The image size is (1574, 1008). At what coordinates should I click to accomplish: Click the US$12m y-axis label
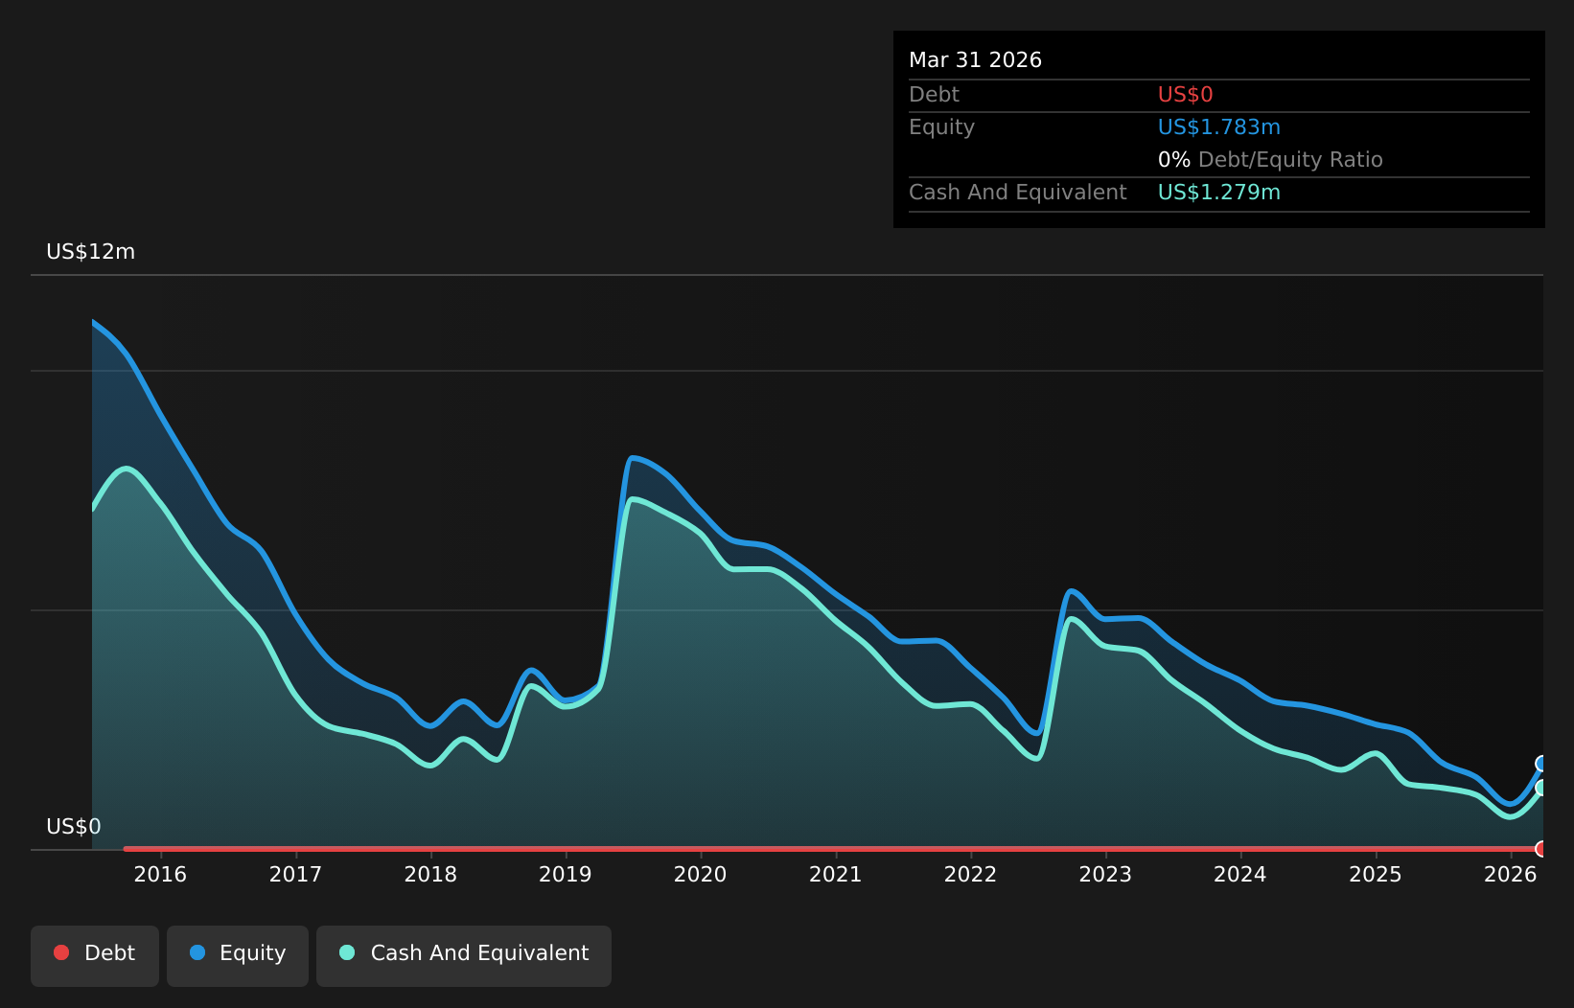[91, 252]
